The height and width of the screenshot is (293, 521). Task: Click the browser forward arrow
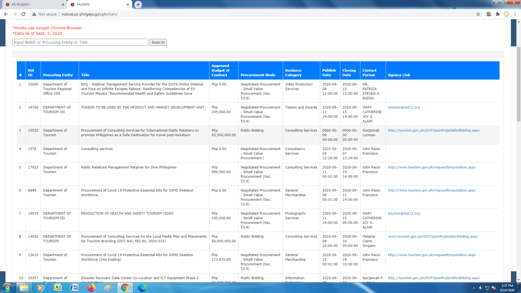tap(15, 14)
